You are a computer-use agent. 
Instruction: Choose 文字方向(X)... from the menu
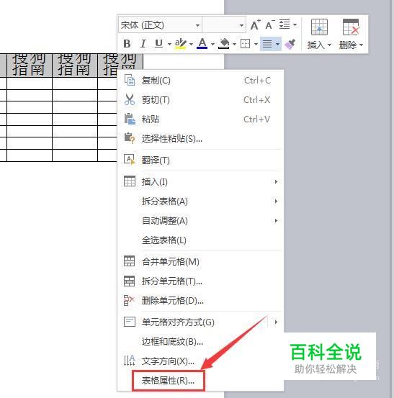coord(200,361)
